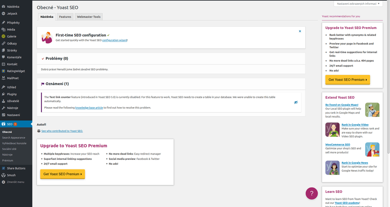Viewport: 390px width, 207px height.
Task: Open the configuration wizard link
Action: [x=115, y=40]
